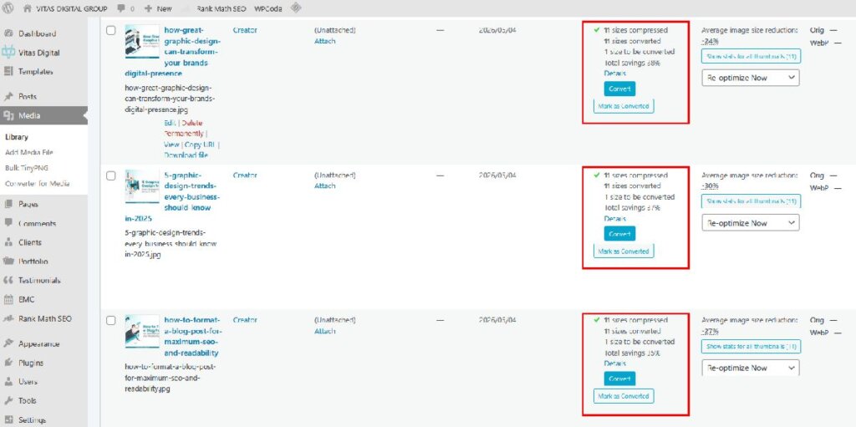Open Converter for Media submenu item
The image size is (856, 427).
37,184
